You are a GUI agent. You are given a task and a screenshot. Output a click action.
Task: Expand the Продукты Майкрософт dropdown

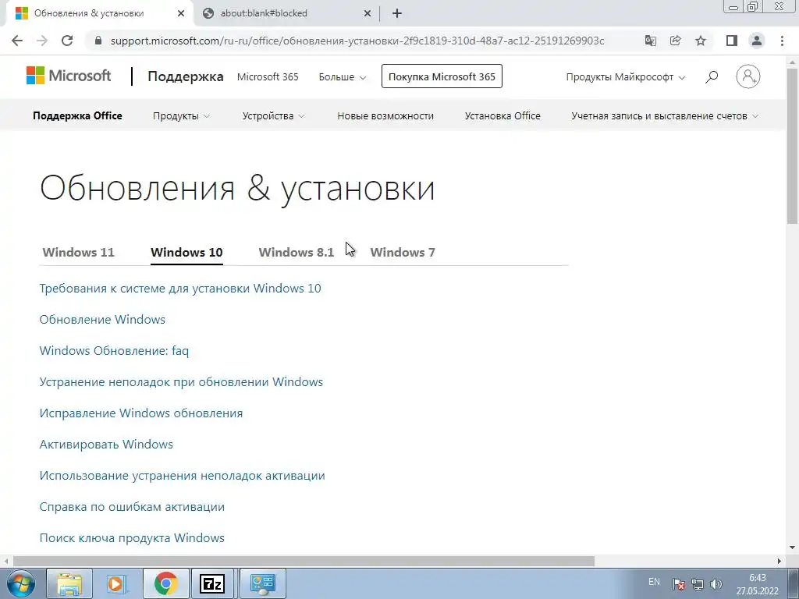pyautogui.click(x=625, y=77)
